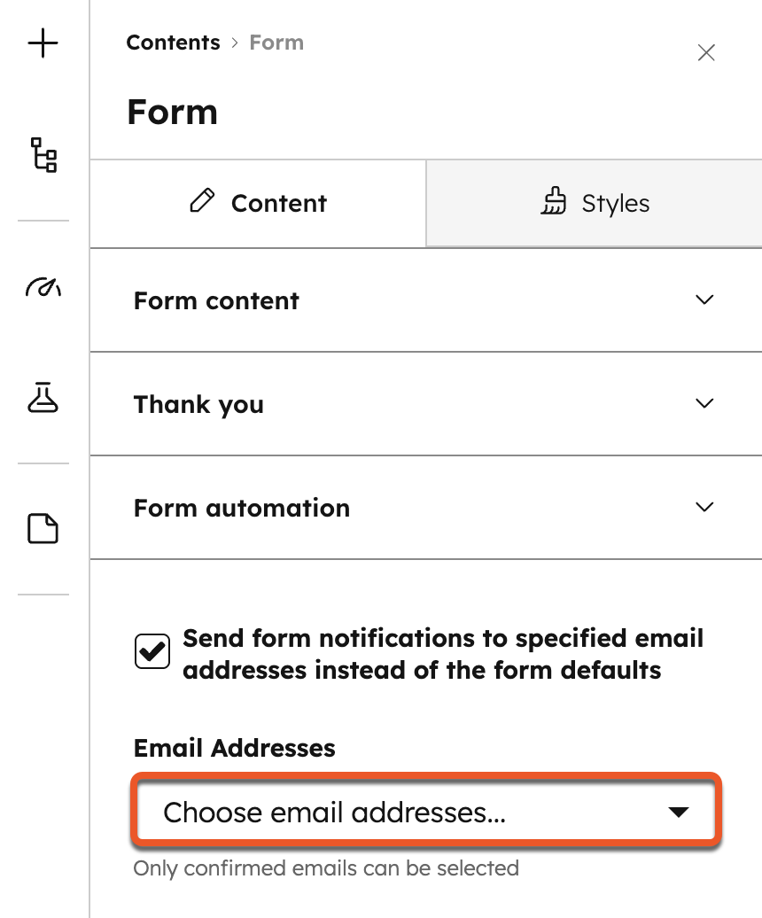Click the pencil icon on the Content tab
Screen dimensions: 762x918
tap(202, 203)
